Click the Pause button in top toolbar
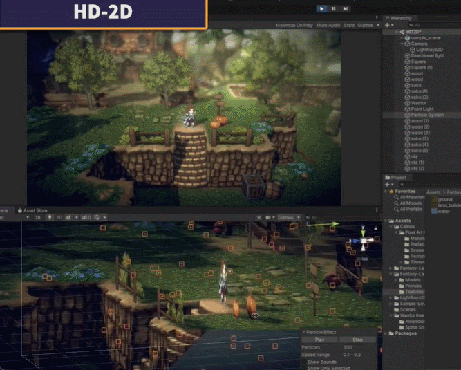Viewport: 461px width, 370px height. pyautogui.click(x=334, y=8)
